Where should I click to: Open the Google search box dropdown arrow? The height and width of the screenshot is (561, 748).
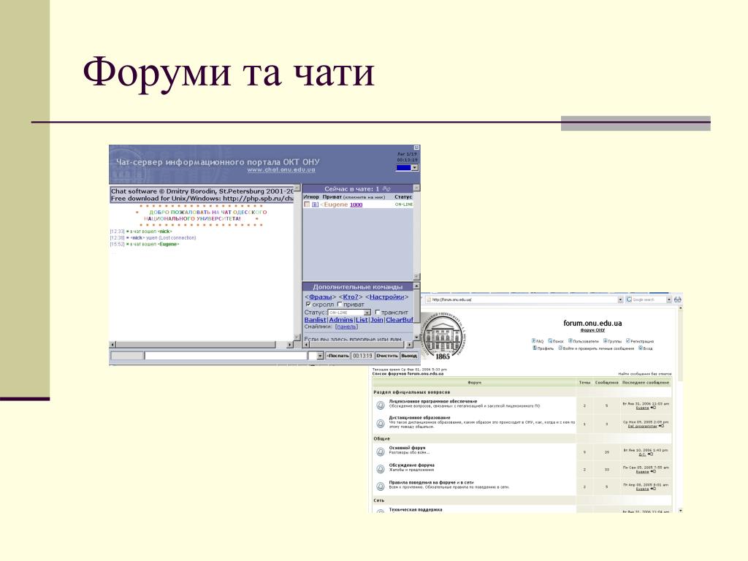[669, 299]
